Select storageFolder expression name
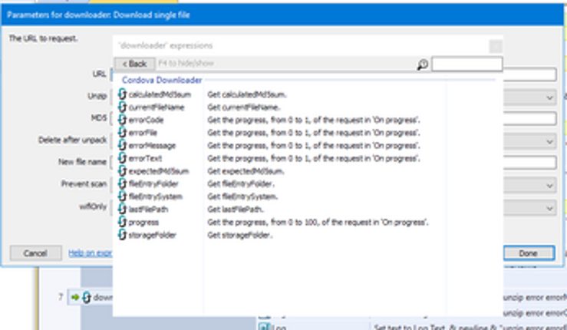This screenshot has width=567, height=330. (x=152, y=235)
